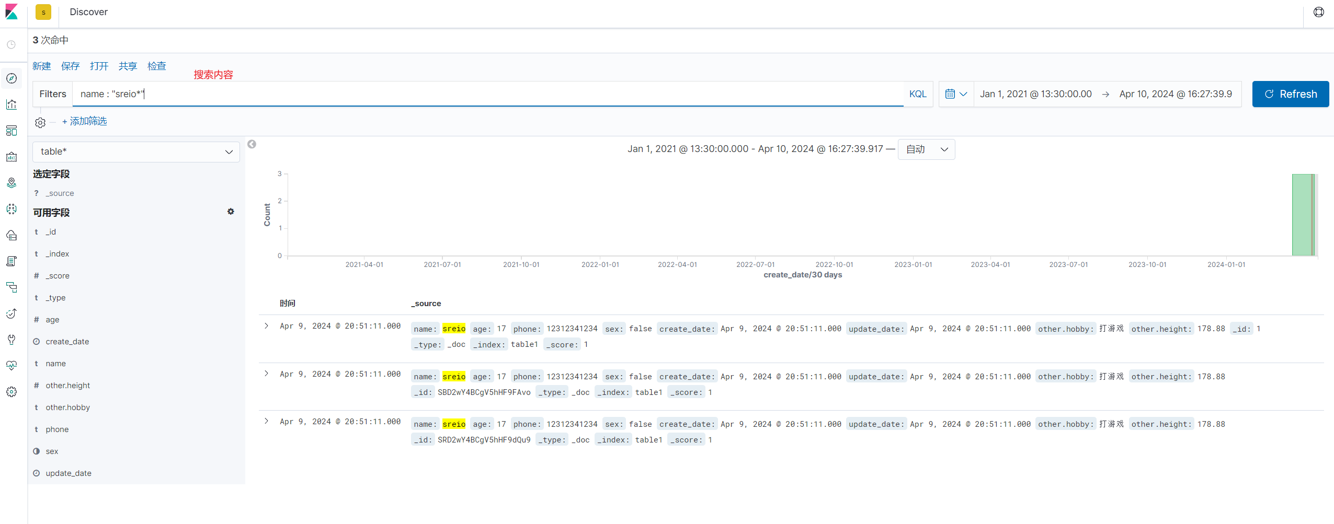Open available fields settings gear

click(231, 212)
